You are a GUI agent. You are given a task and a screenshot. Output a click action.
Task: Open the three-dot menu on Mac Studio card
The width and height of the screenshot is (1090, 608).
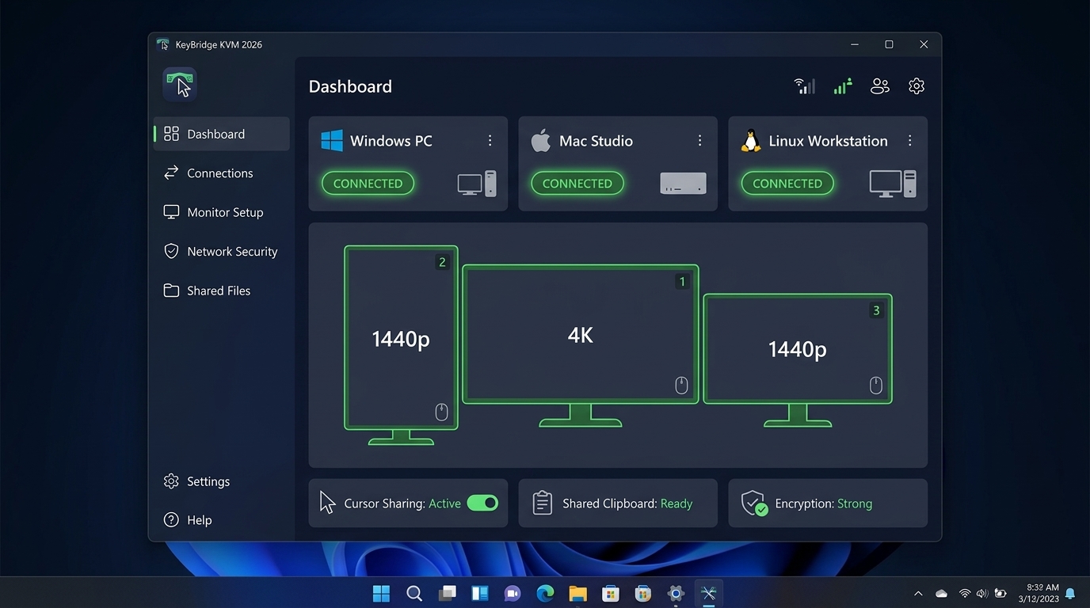[699, 140]
